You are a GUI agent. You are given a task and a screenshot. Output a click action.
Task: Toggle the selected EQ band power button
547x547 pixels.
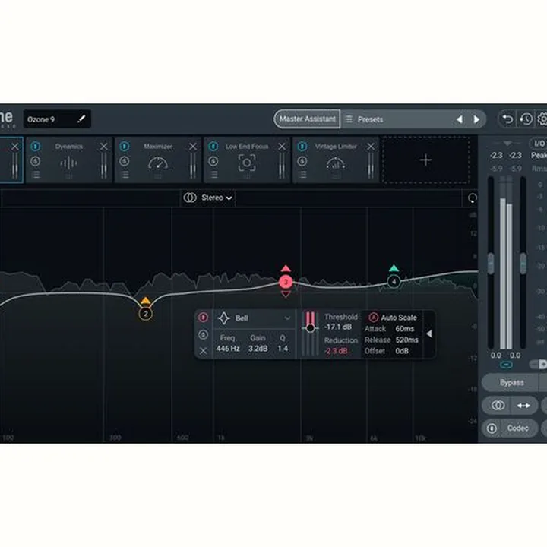(x=203, y=317)
